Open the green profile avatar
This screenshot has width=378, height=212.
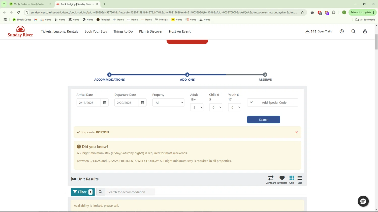[x=344, y=12]
